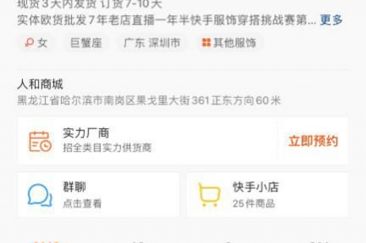Click the yellow shopping cart icon
The width and height of the screenshot is (366, 243).
209,195
